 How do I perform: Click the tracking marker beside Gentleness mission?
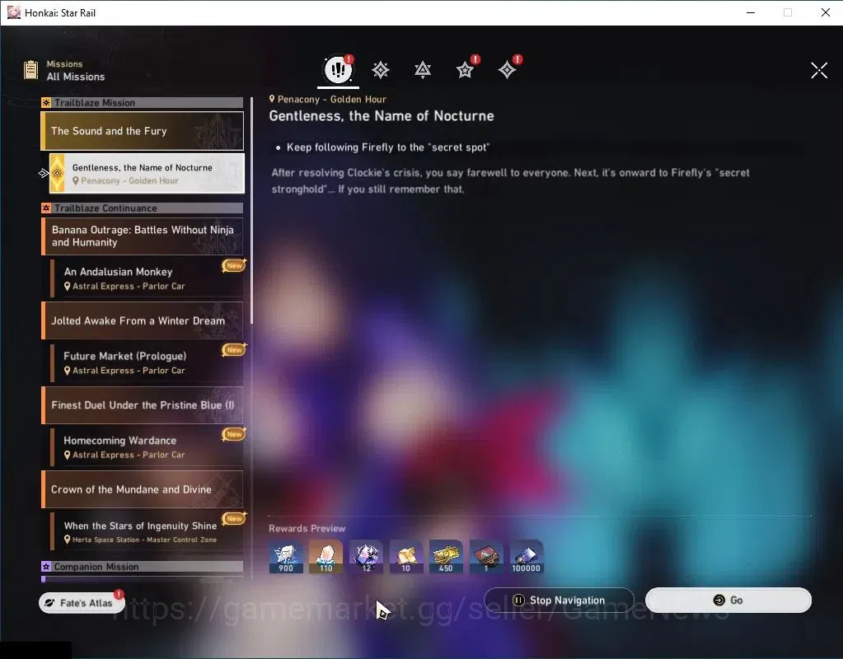coord(44,173)
